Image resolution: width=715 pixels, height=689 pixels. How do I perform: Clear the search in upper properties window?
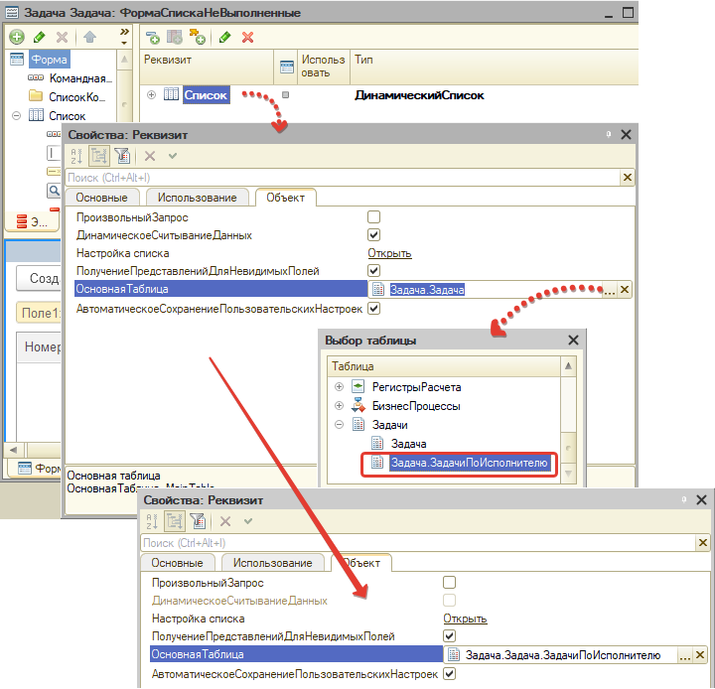coord(628,178)
